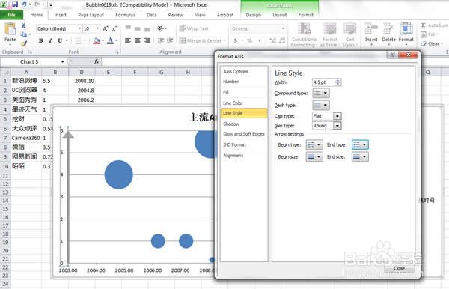Click the Top Align icon
449x289 pixels.
click(128, 28)
